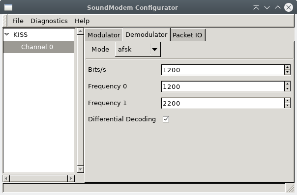
Task: Close the SoundModem Configurator window
Action: click(x=289, y=7)
